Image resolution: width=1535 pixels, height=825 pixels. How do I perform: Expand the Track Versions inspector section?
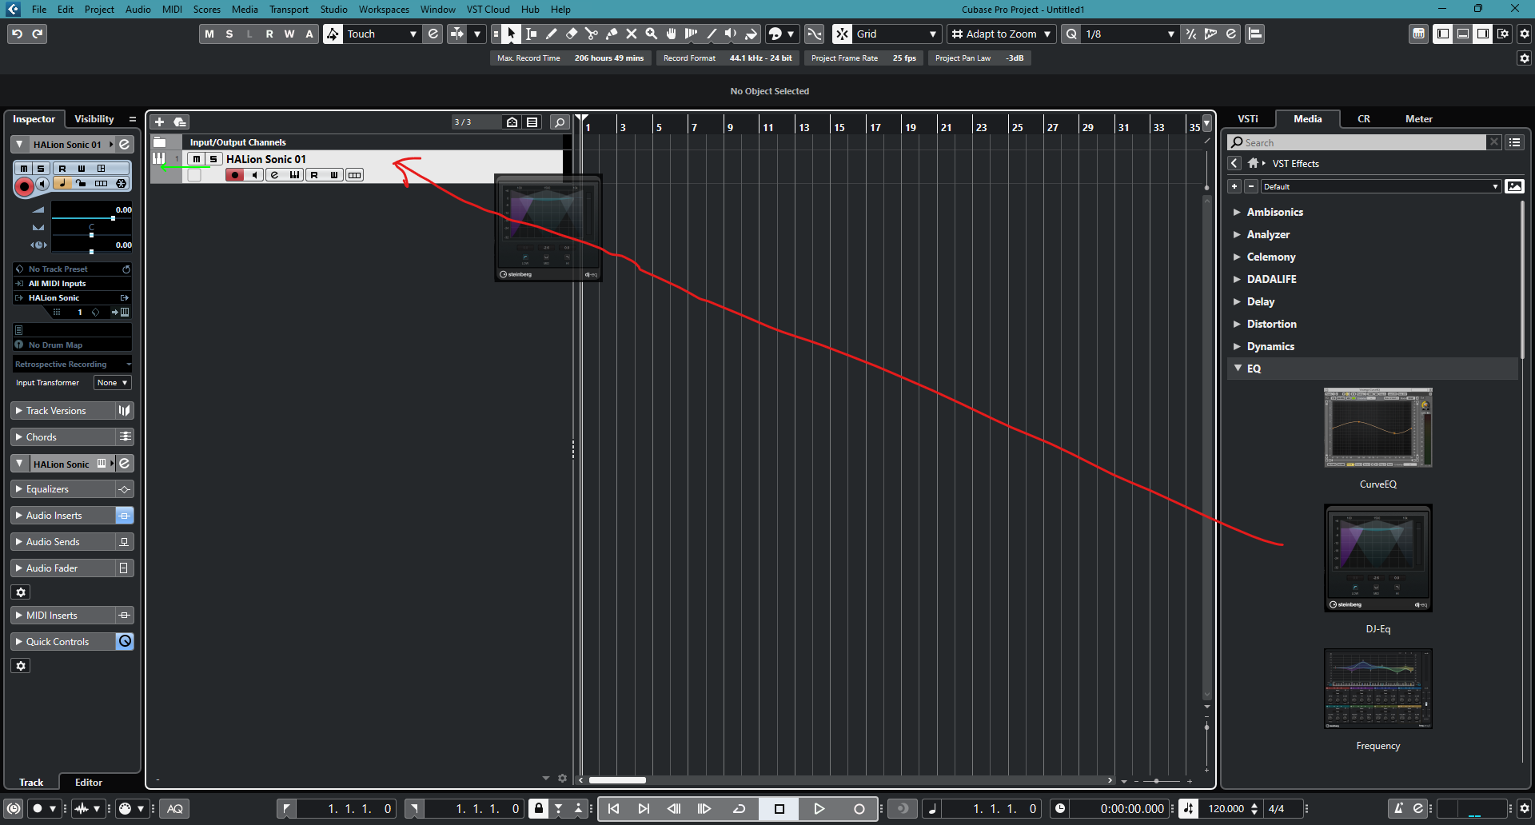(63, 411)
